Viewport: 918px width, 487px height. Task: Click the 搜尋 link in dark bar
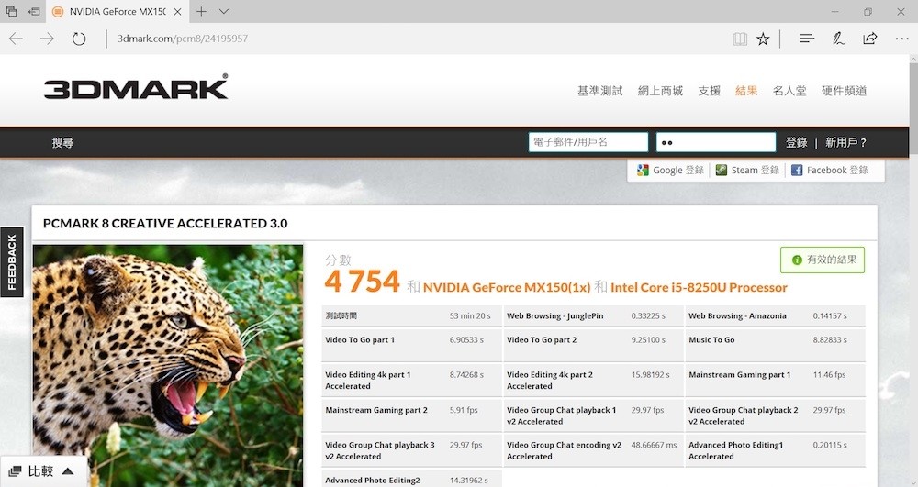click(62, 143)
